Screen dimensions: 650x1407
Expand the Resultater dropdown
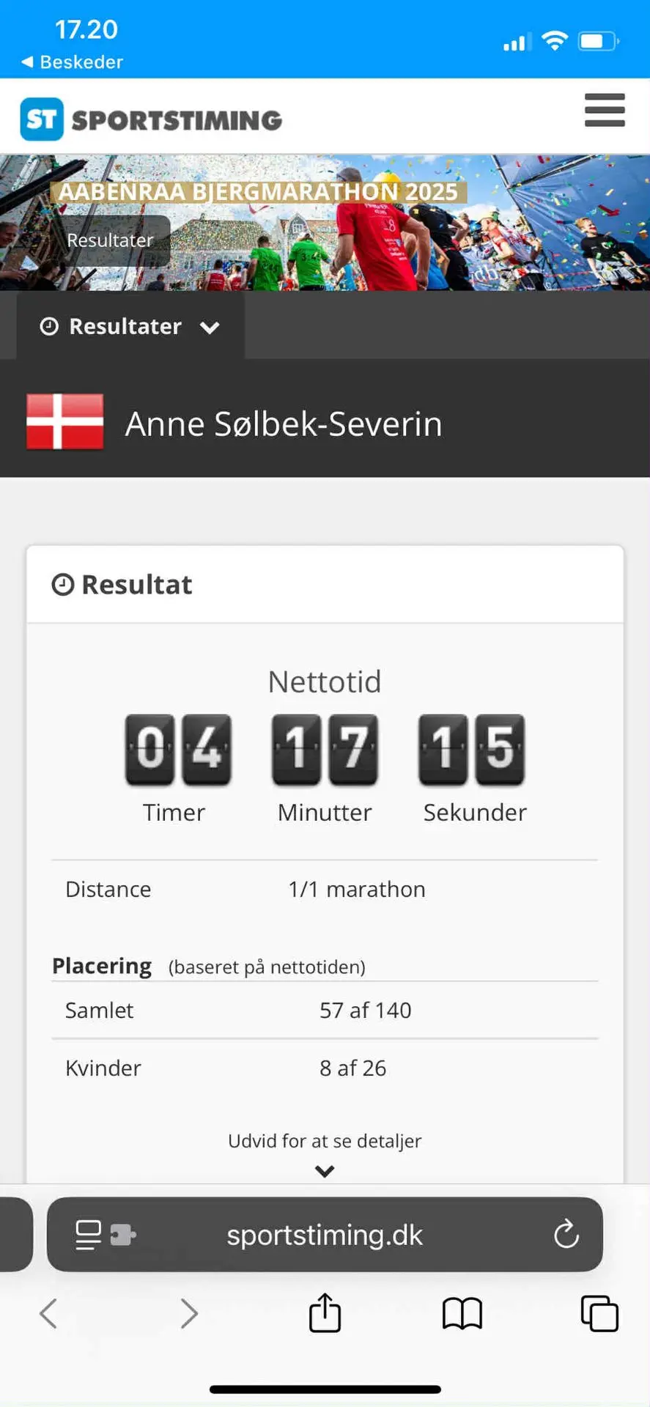[x=130, y=326]
